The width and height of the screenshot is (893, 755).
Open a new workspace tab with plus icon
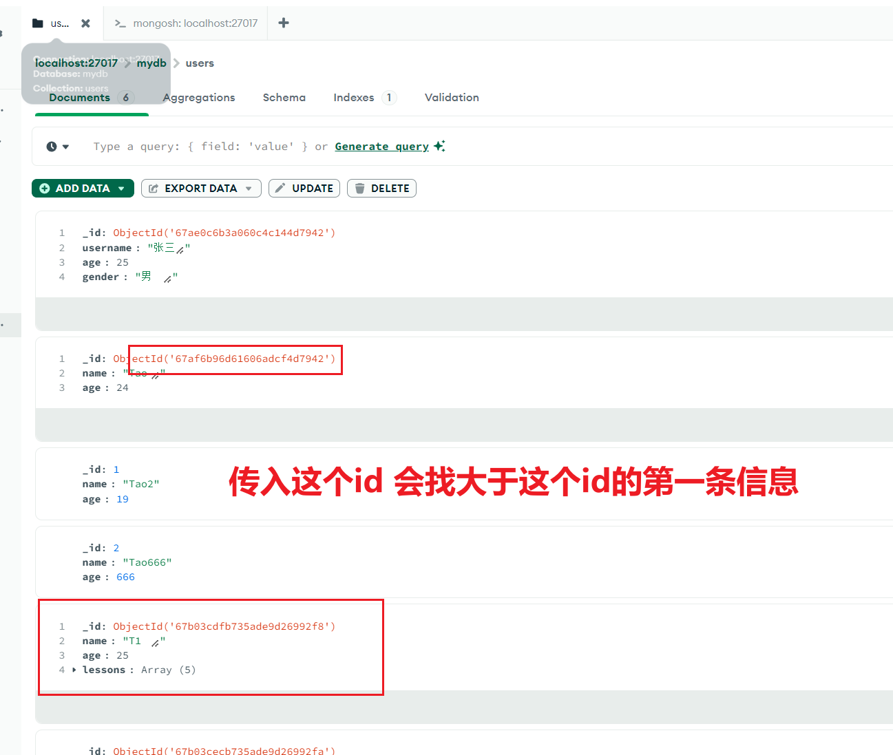283,23
